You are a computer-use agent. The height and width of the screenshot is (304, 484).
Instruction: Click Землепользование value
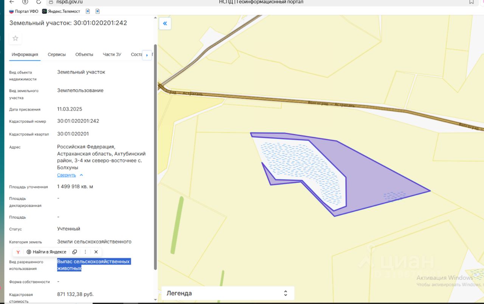[x=80, y=91]
